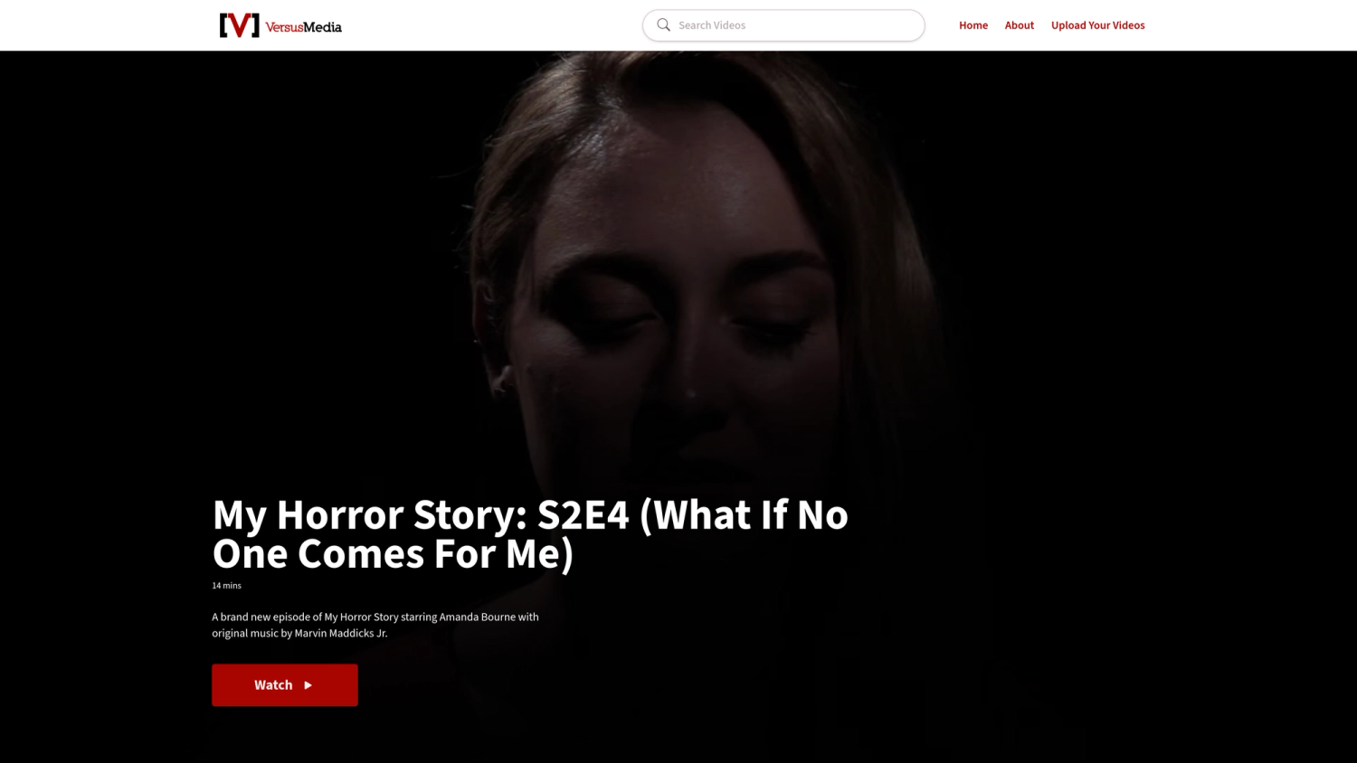Screen dimensions: 1357x763
Task: Click the Media part of the logo text
Action: pos(322,27)
